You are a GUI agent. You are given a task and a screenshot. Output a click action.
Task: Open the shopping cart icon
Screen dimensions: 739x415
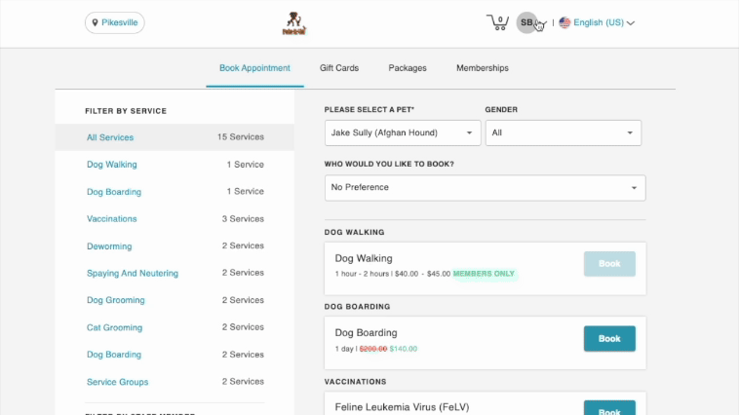497,22
